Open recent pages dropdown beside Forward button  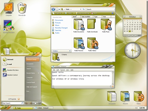59,9
